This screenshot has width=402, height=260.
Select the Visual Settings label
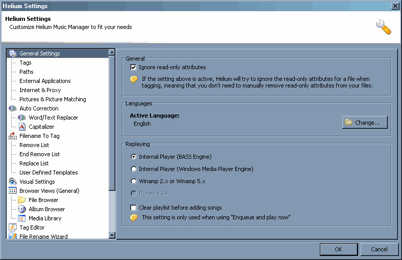coord(37,182)
